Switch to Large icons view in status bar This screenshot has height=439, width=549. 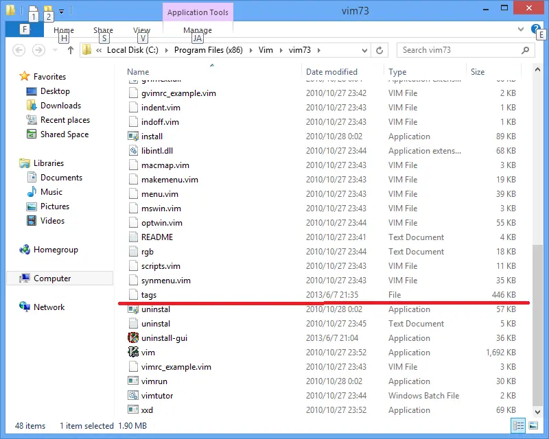(x=533, y=426)
